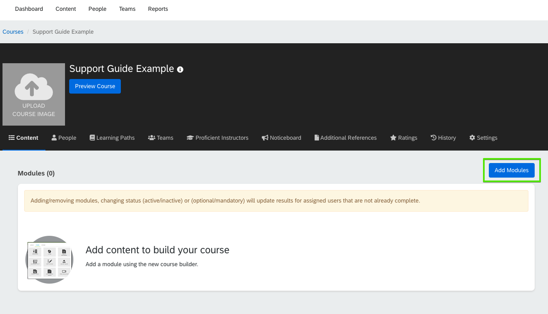The width and height of the screenshot is (548, 314).
Task: Open the Courses breadcrumb link
Action: click(13, 32)
